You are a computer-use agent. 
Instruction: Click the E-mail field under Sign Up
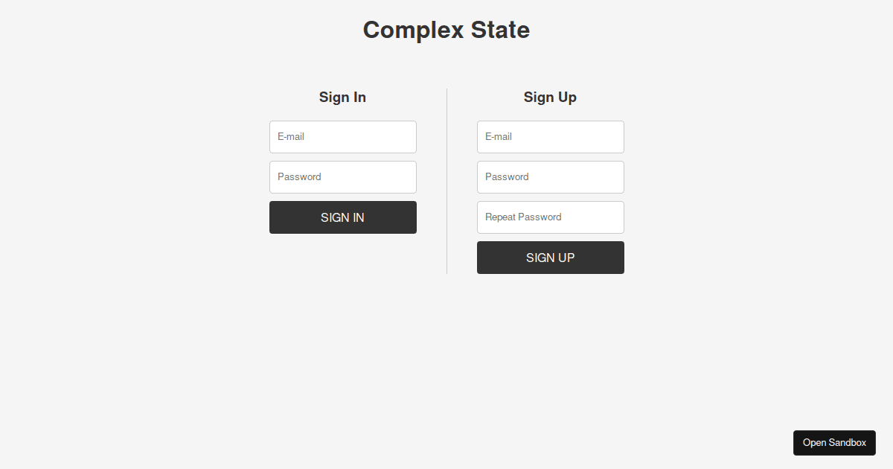(x=550, y=136)
